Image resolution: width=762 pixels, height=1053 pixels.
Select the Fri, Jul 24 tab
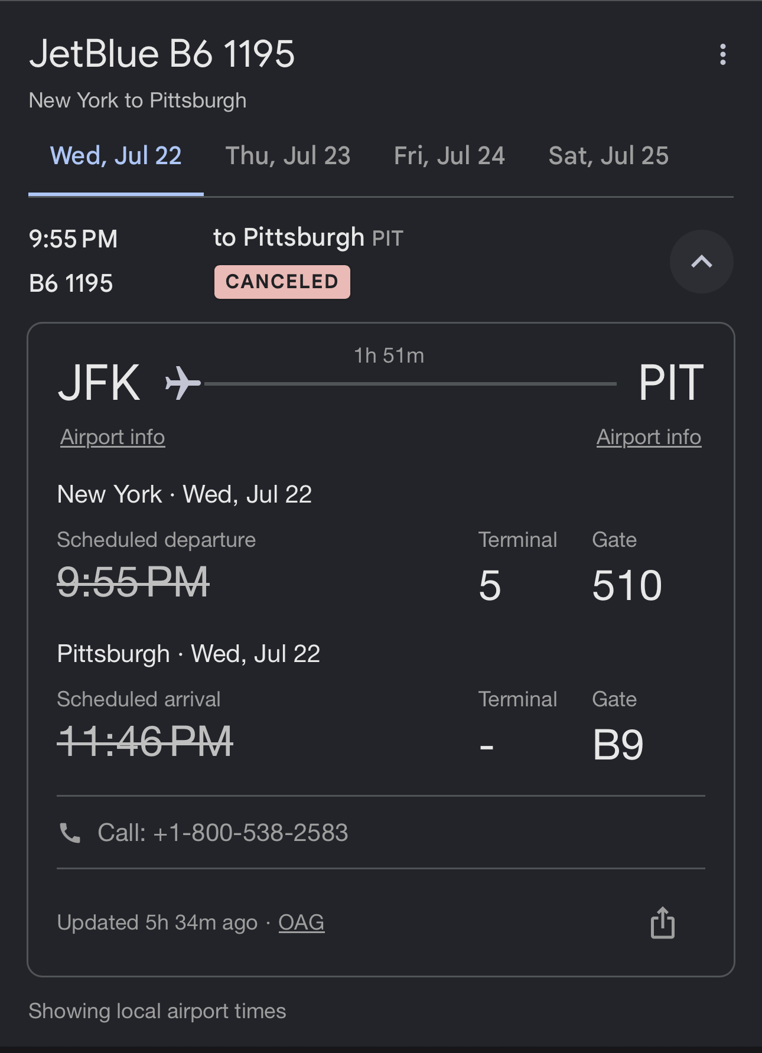pyautogui.click(x=449, y=157)
